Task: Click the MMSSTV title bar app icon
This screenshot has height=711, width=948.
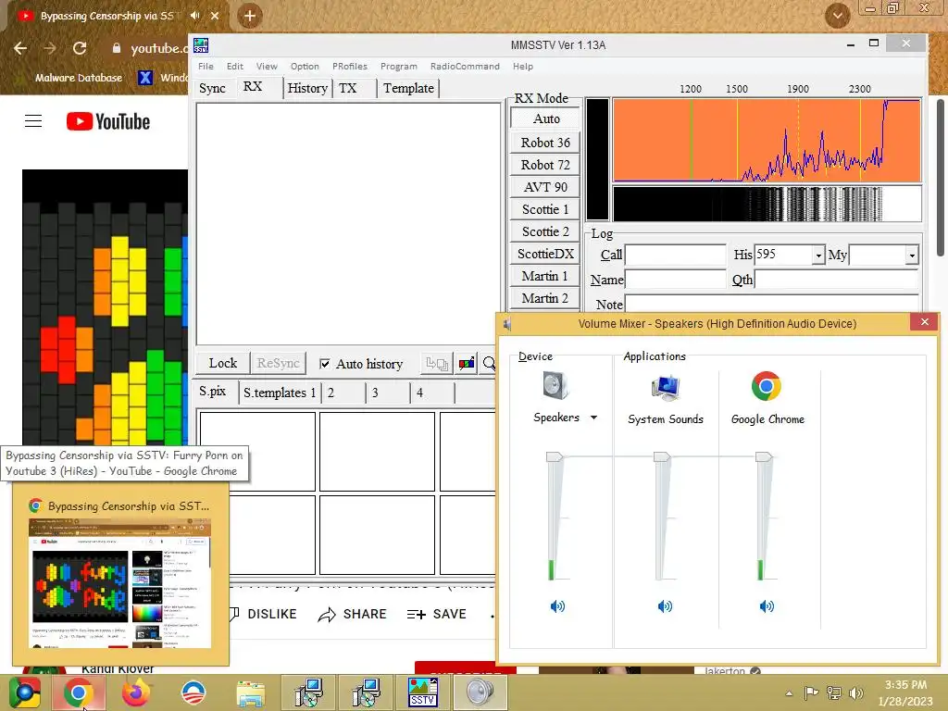Action: (201, 45)
